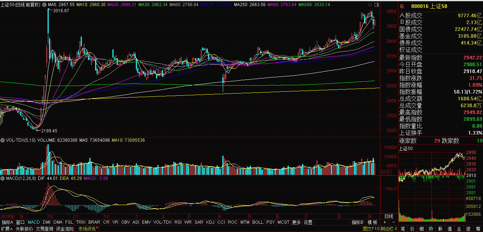483x232 pixels.
Task: Select the 值 sidebar tab
Action: pos(449,229)
